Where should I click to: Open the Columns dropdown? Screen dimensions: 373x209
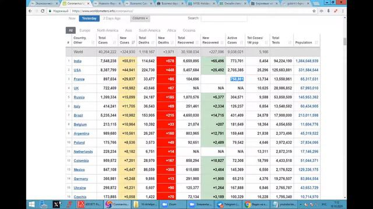click(140, 18)
